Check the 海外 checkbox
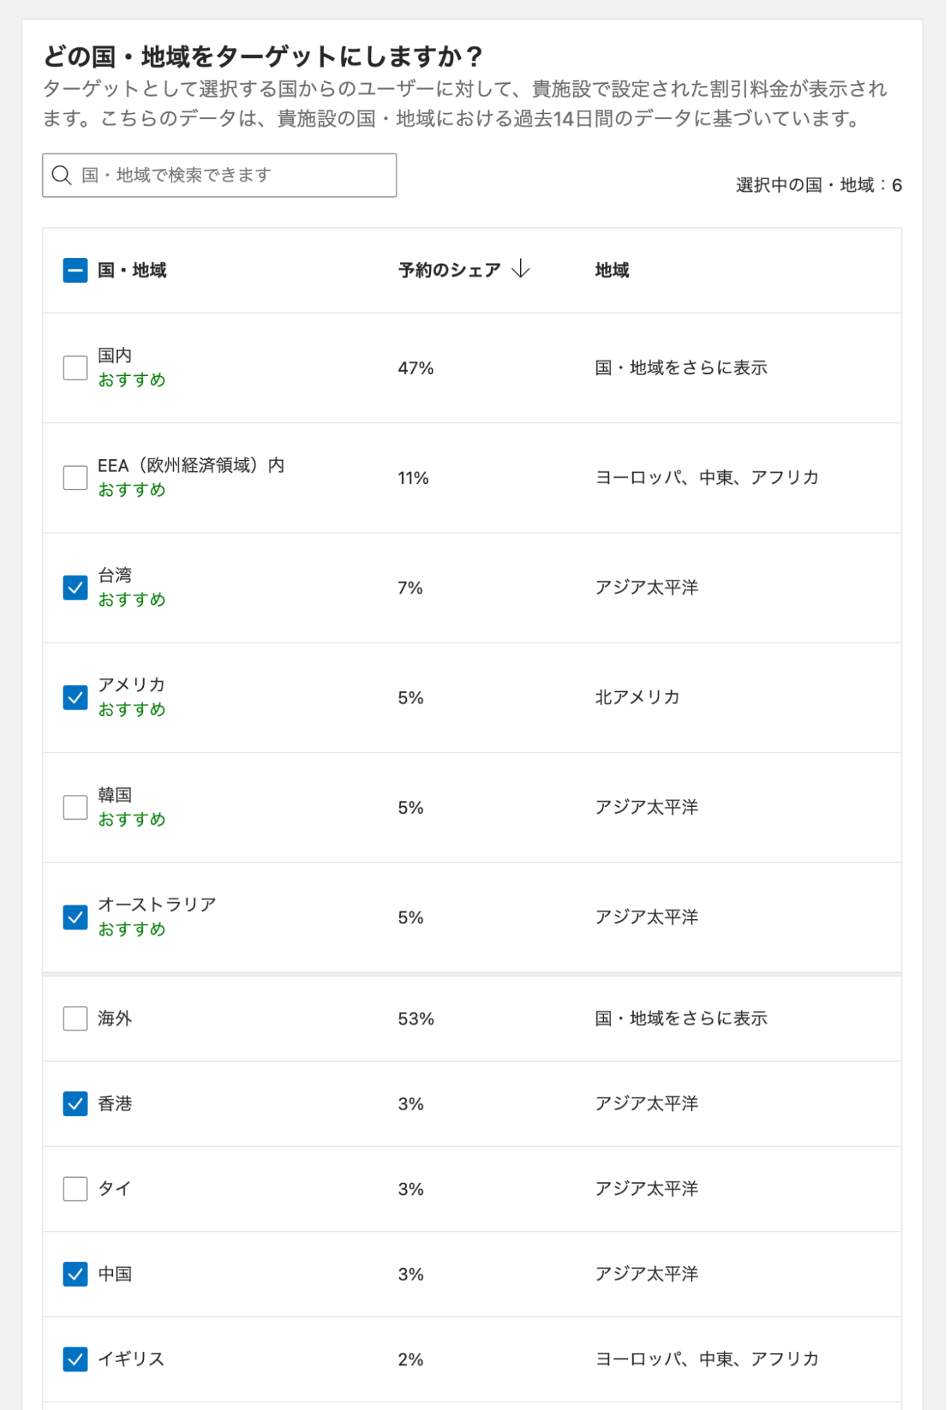 pyautogui.click(x=75, y=1019)
